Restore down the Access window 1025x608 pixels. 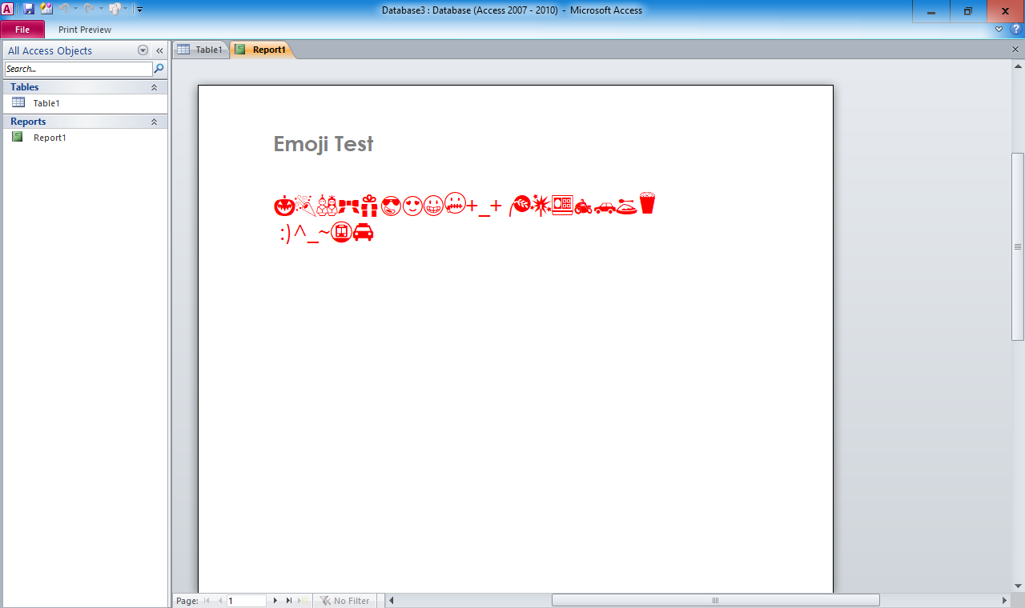tap(968, 11)
